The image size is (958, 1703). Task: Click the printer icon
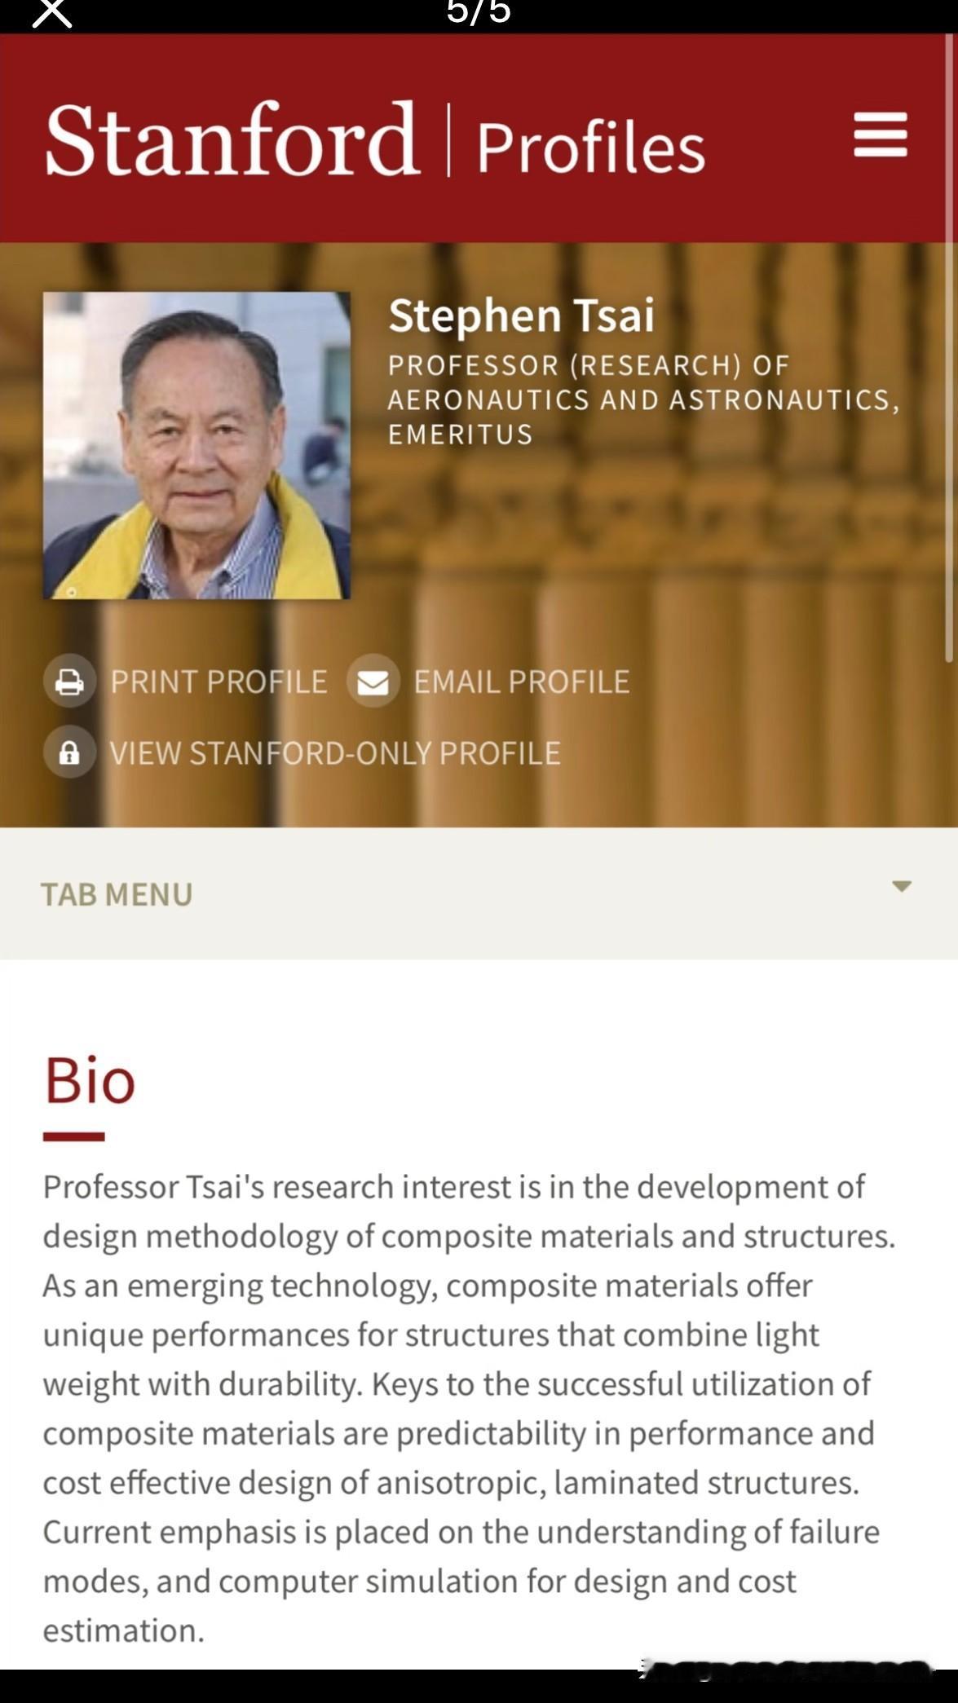[69, 681]
